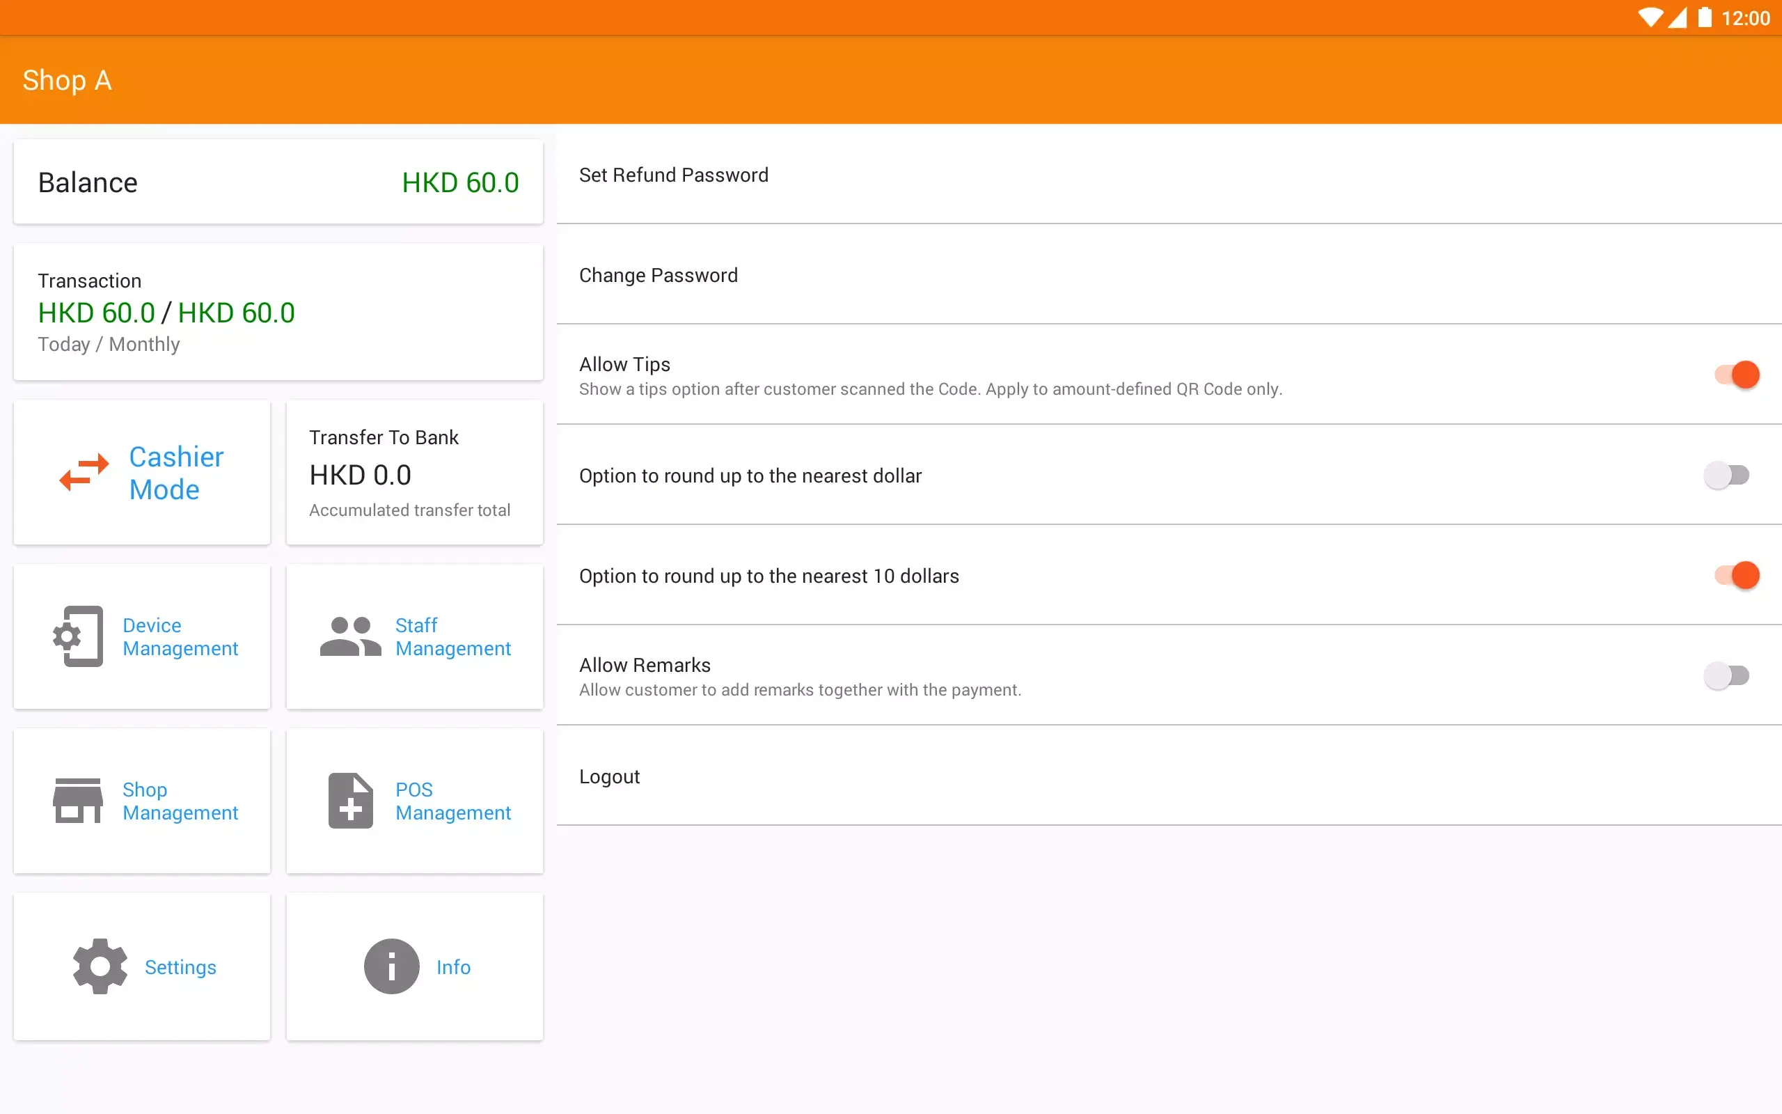Tap the Wi-Fi status icon
The height and width of the screenshot is (1114, 1782).
tap(1651, 17)
